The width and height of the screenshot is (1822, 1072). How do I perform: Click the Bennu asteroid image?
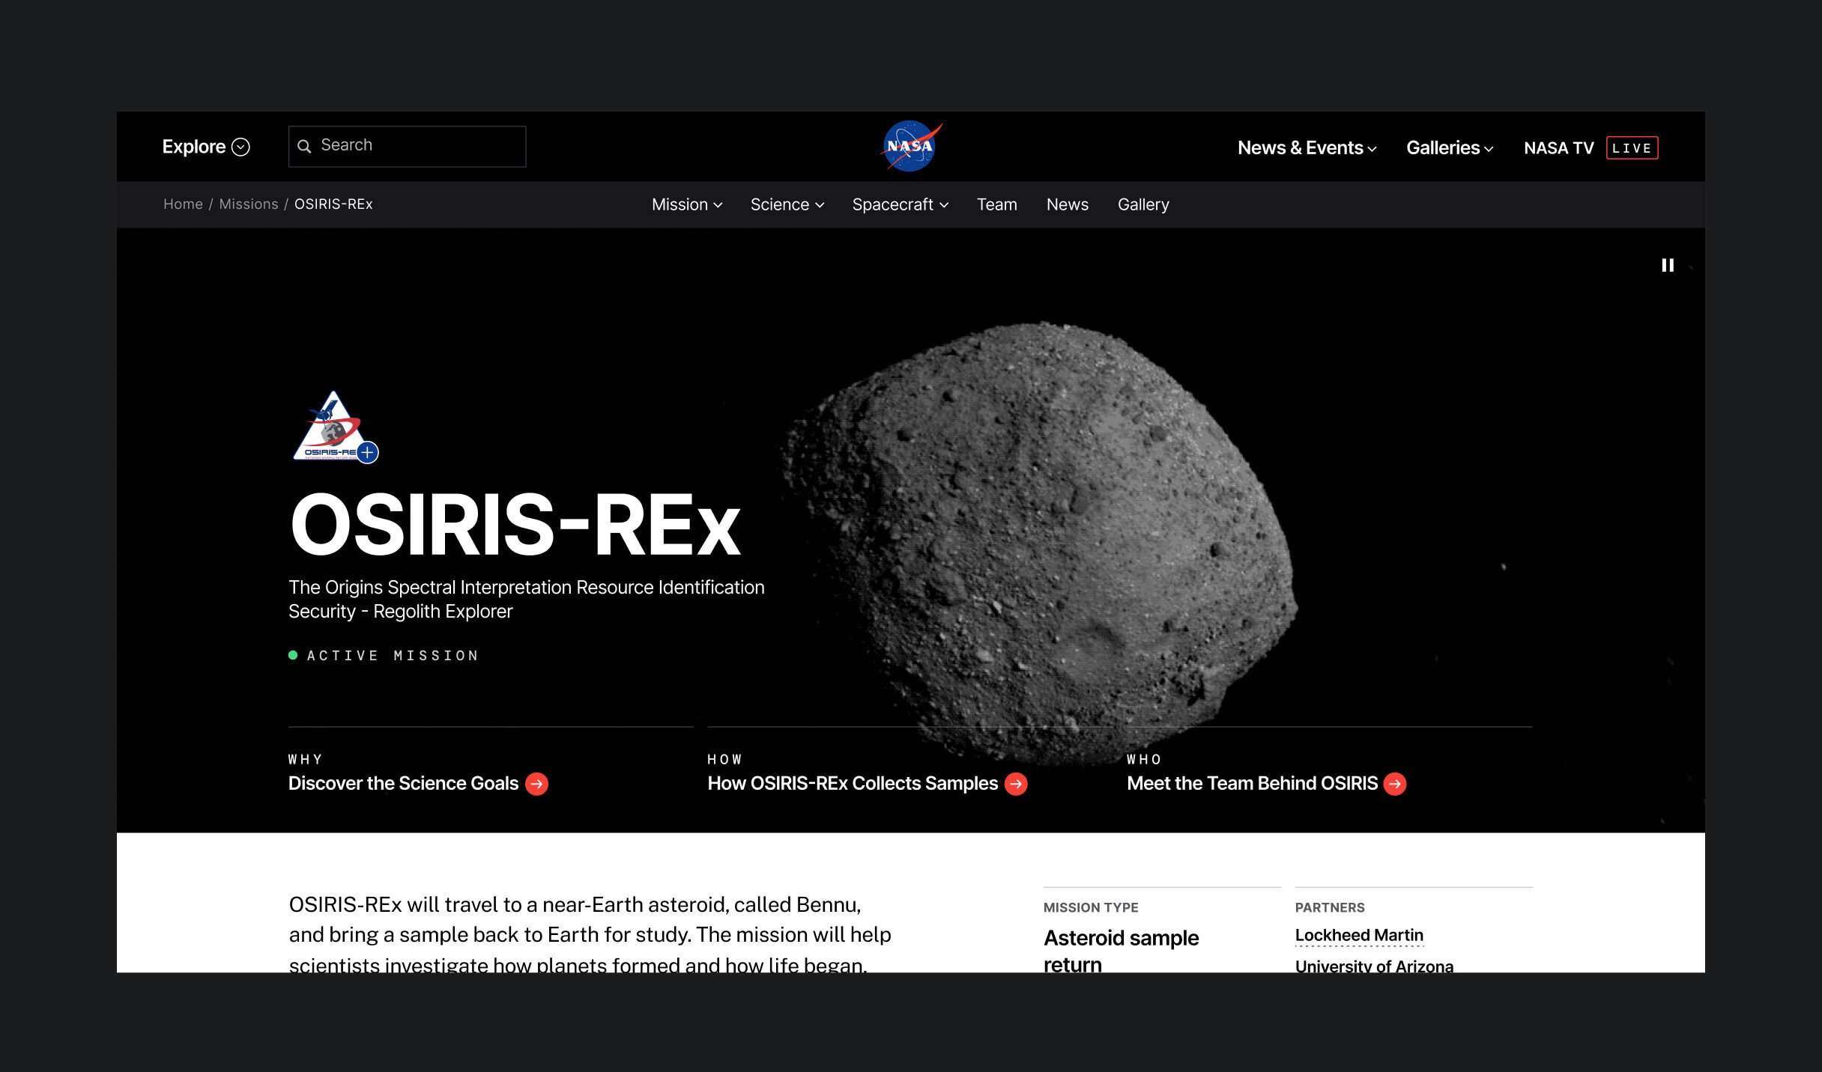[x=1039, y=543]
